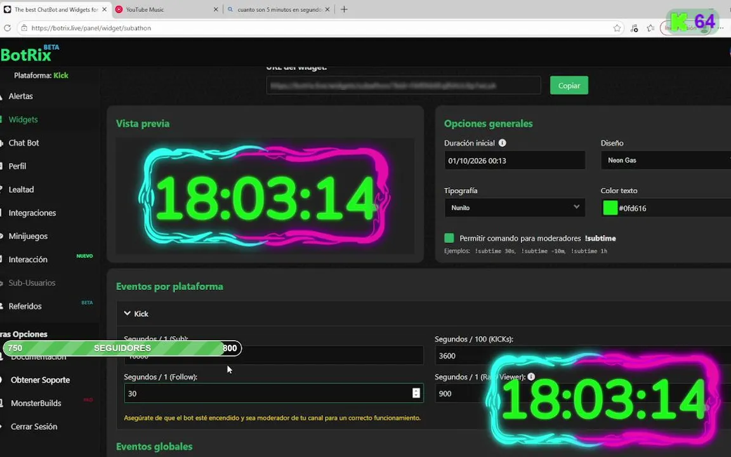Screen dimensions: 731x457
Task: Click the Copiar button
Action: click(569, 85)
